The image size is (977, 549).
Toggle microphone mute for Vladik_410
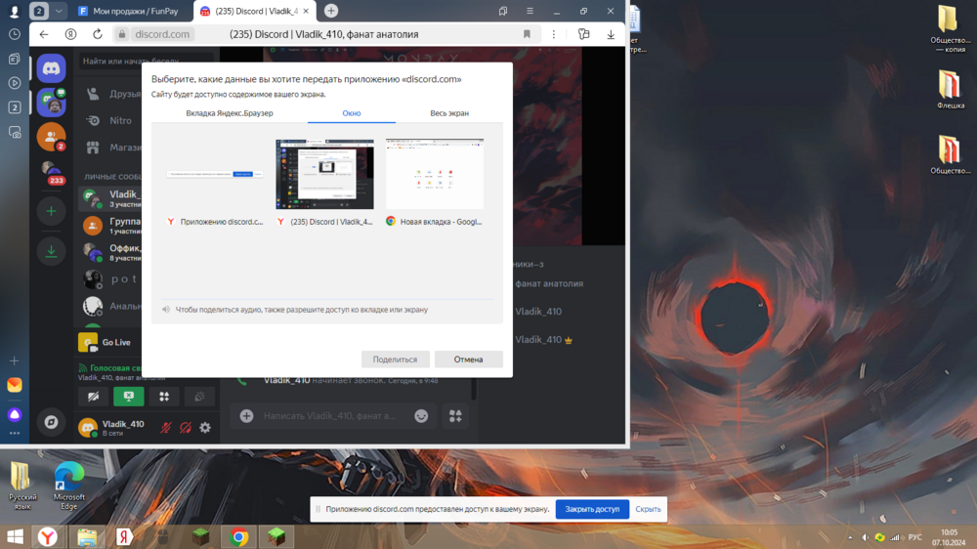[x=166, y=428]
